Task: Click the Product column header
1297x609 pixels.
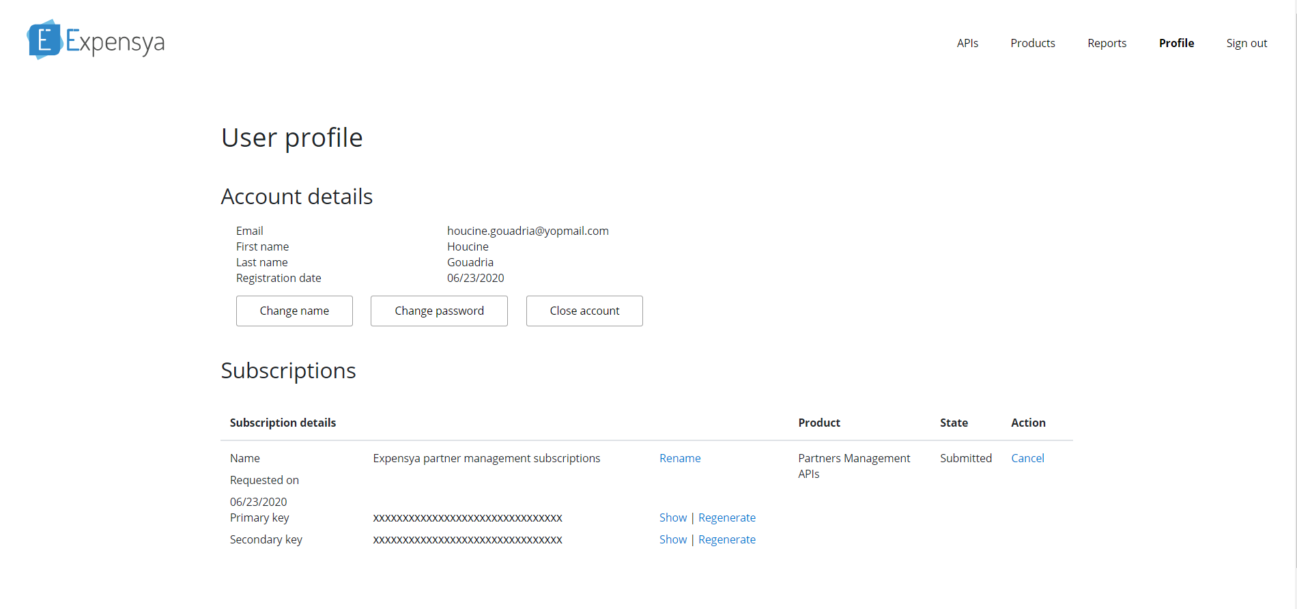Action: click(x=819, y=423)
